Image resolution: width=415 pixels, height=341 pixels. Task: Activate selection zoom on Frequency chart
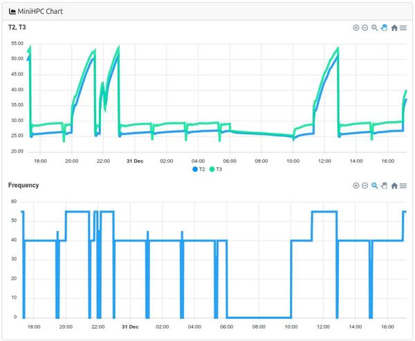(x=375, y=186)
